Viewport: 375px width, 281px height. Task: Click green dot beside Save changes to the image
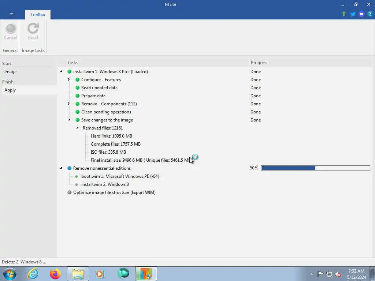[x=78, y=120]
